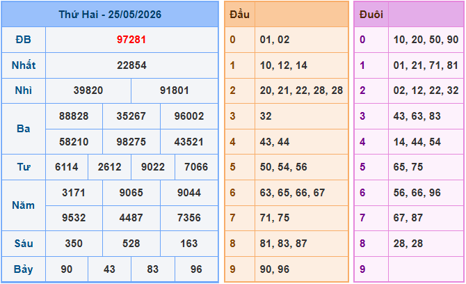The height and width of the screenshot is (284, 466).
Task: Select Đầu values 10, 12, 14
Action: tap(284, 65)
